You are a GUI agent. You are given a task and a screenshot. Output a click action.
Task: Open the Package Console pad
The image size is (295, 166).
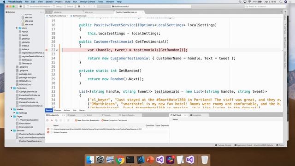223,145
